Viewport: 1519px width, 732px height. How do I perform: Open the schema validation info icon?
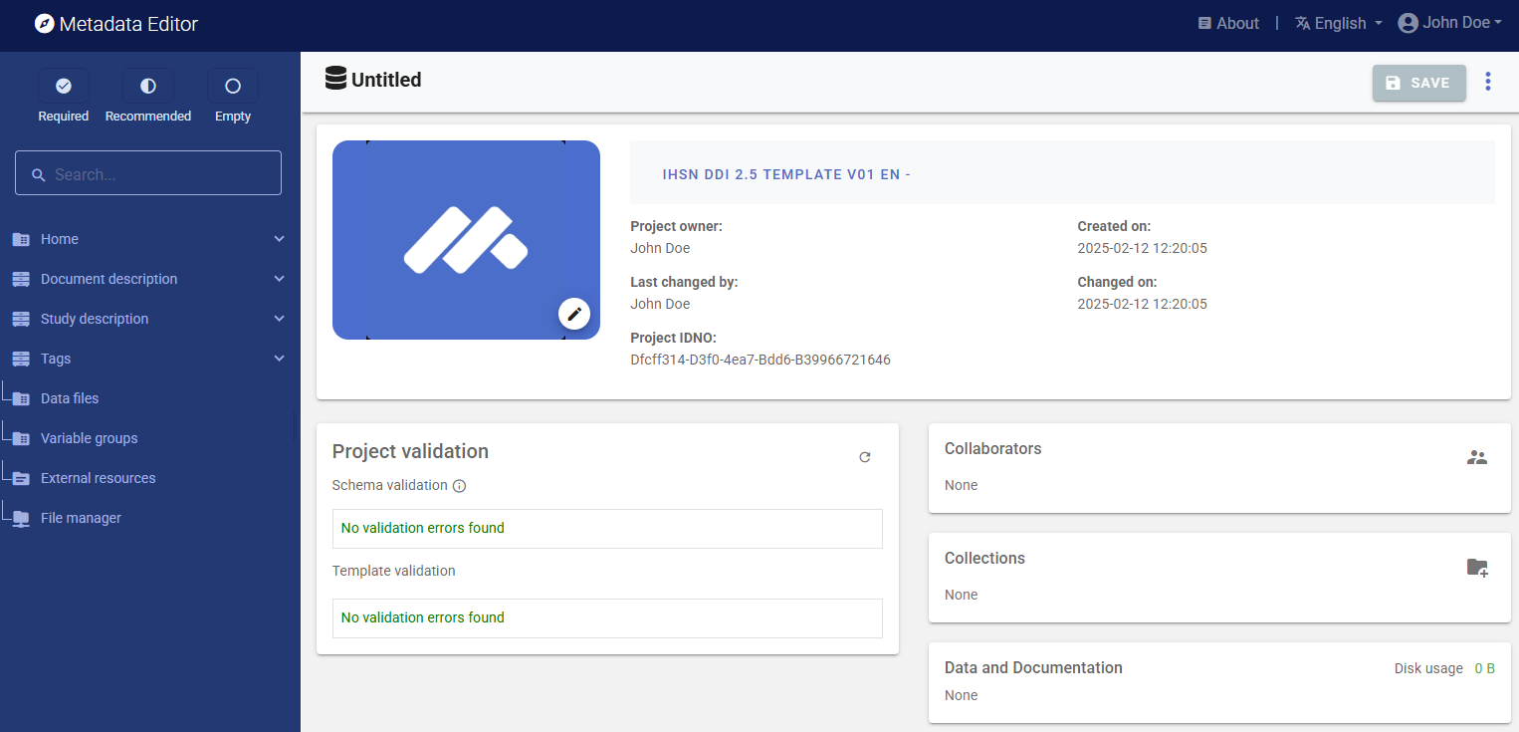[x=459, y=486]
